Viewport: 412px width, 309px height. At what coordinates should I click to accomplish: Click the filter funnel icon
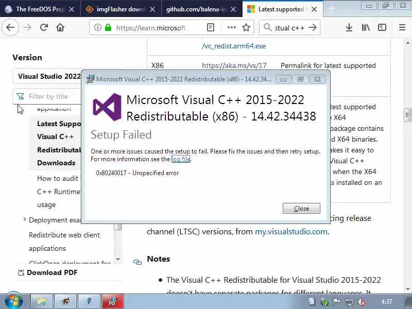tap(20, 96)
